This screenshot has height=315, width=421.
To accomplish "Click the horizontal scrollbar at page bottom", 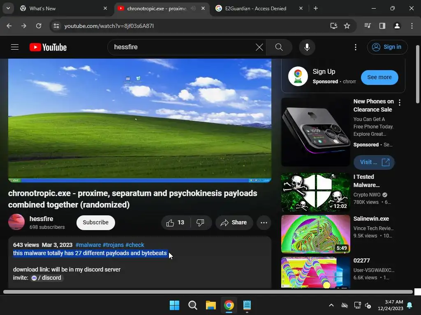I will tap(208, 292).
